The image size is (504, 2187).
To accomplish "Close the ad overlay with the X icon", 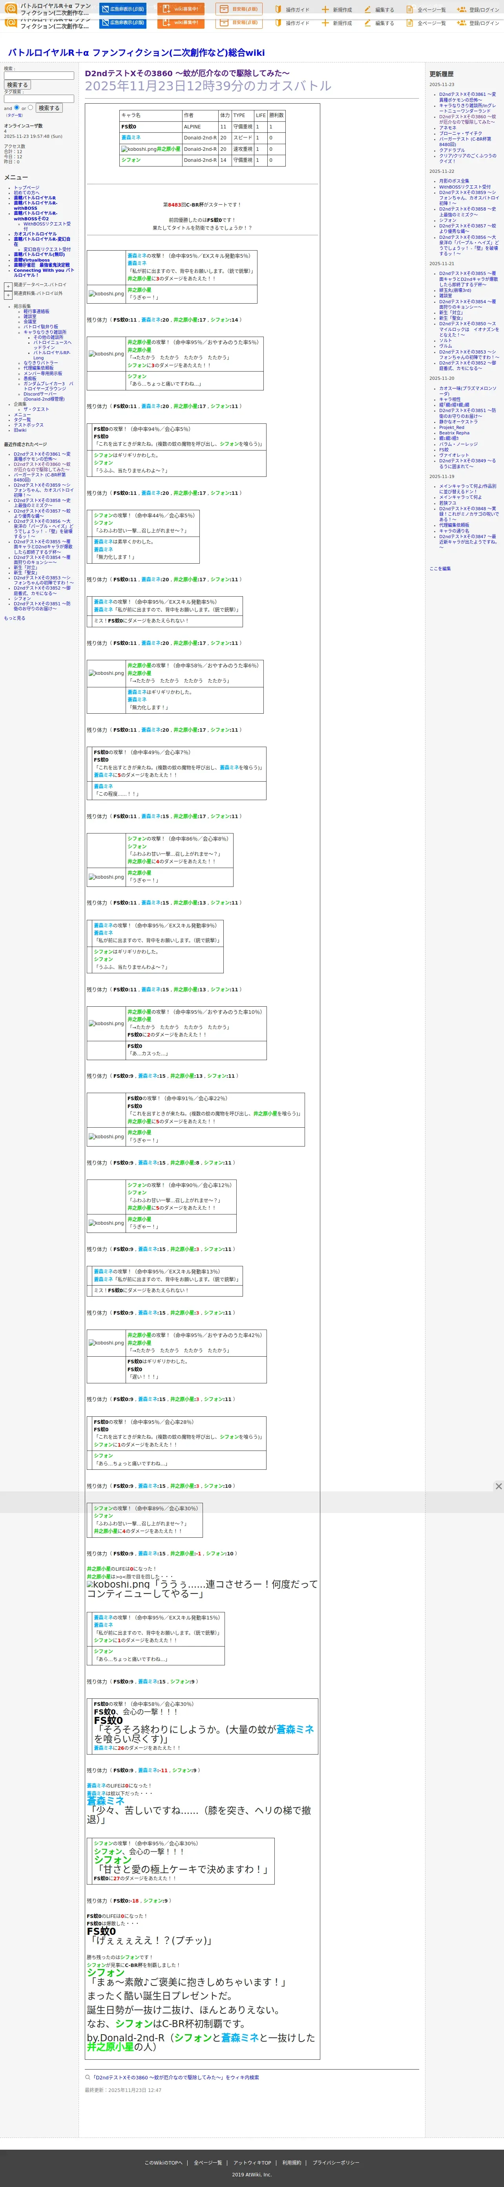I will (498, 1486).
